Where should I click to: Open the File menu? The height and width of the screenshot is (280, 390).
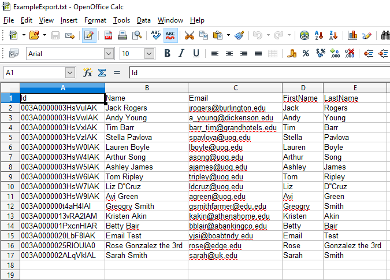click(x=9, y=20)
